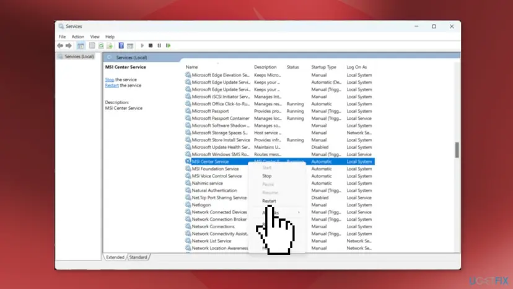Open the File menu

pos(62,37)
